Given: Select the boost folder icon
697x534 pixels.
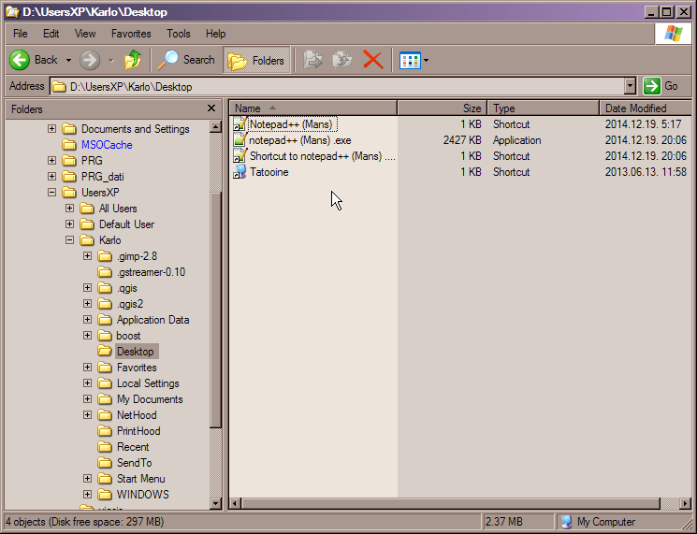Looking at the screenshot, I should [105, 336].
